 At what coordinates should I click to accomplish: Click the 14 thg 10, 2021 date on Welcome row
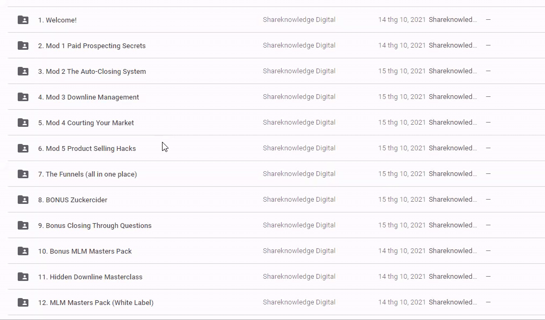tap(402, 20)
